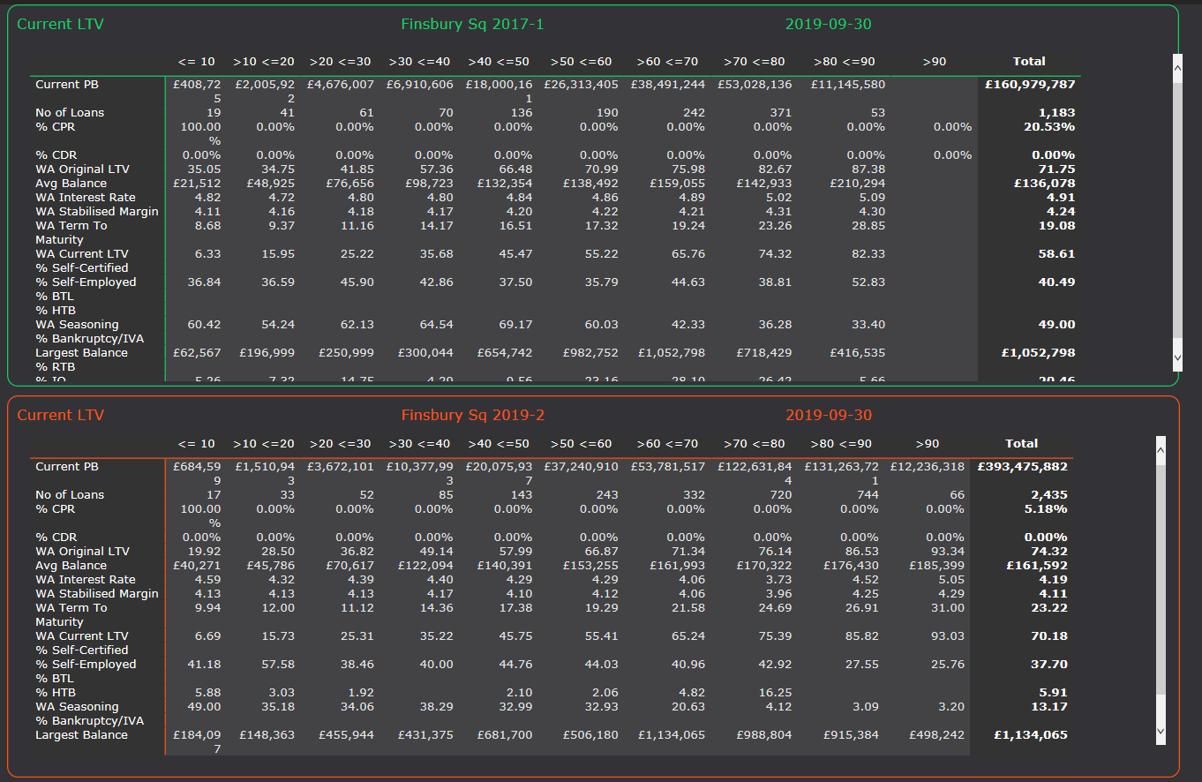Viewport: 1202px width, 782px height.
Task: Click '% CDR' row label in 2019-2 table
Action: click(55, 538)
